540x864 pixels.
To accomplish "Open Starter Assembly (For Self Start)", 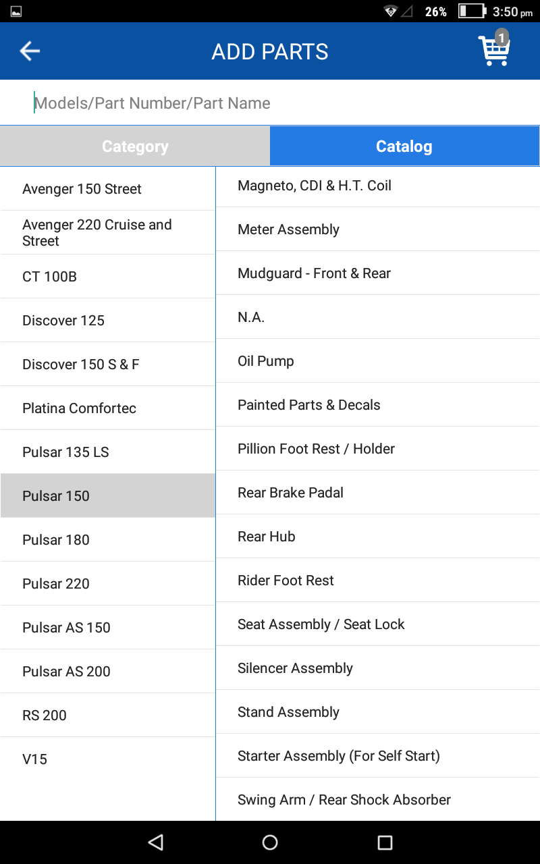I will [x=377, y=756].
